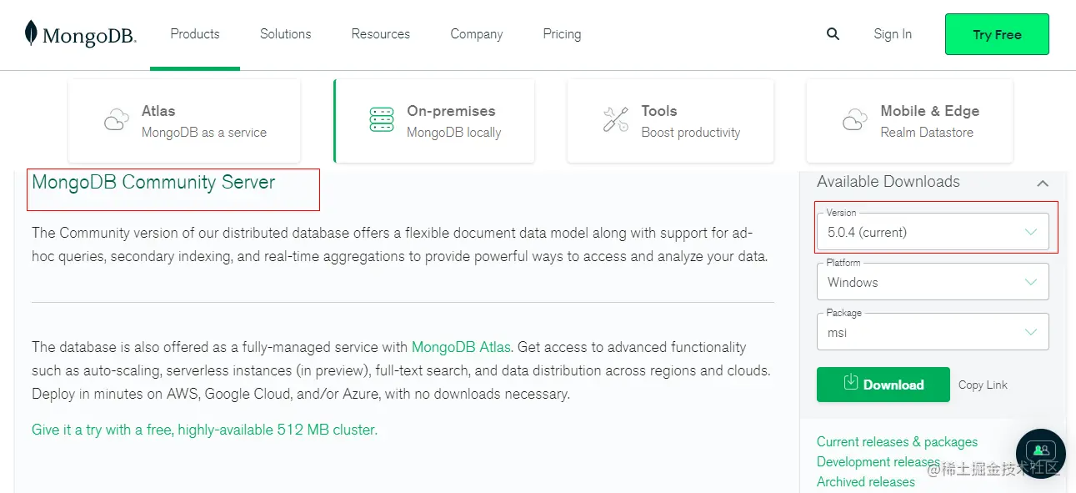Go to the Pricing page

(x=562, y=34)
